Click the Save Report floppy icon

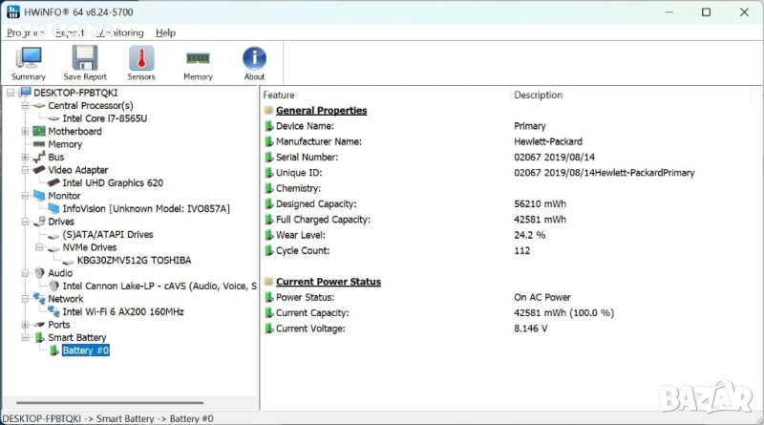click(x=85, y=62)
